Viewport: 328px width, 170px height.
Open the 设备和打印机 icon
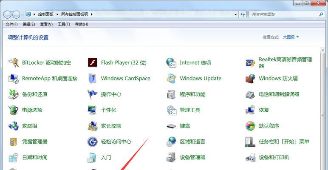(x=250, y=157)
